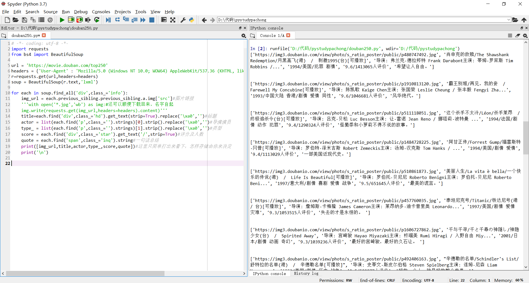Go forward to the next cursor position
529x283 pixels.
(212, 20)
